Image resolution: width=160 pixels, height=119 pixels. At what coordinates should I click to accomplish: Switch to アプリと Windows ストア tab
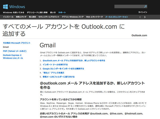73,17
